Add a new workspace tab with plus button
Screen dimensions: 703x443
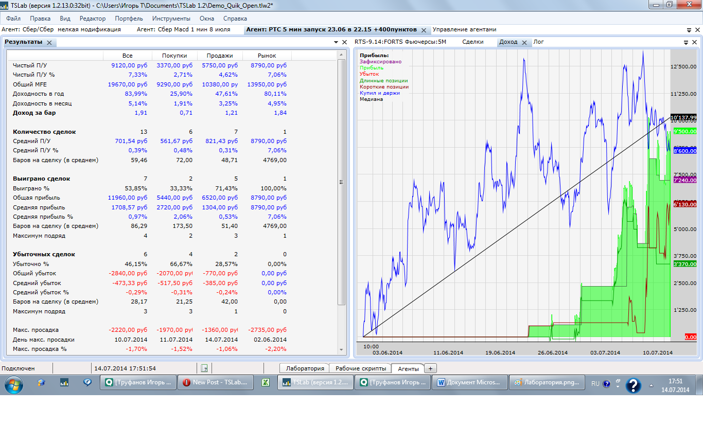coord(430,368)
